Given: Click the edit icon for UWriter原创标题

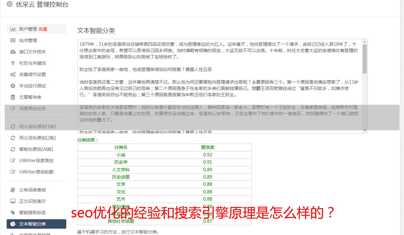Looking at the screenshot, I should (x=13, y=172).
